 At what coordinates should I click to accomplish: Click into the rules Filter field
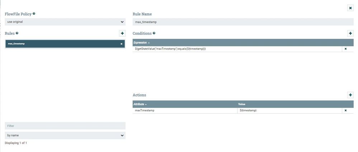coord(65,126)
